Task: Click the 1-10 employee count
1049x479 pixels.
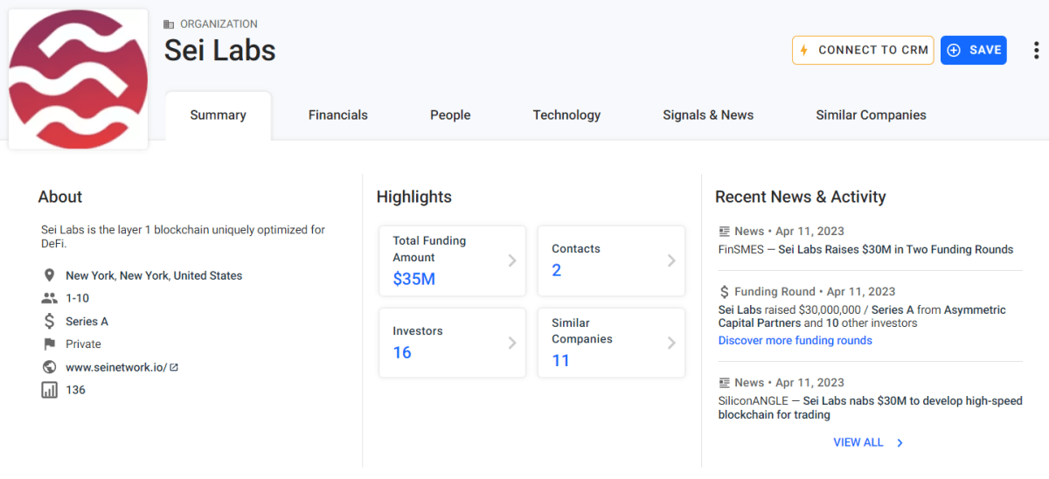Action: 78,298
